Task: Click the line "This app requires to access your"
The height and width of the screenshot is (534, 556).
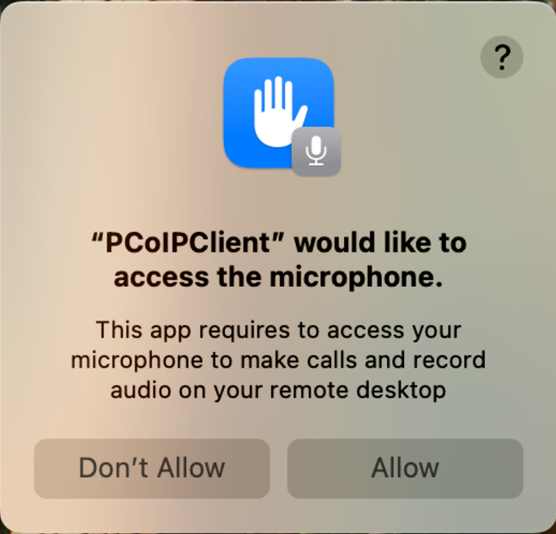Action: (x=279, y=331)
